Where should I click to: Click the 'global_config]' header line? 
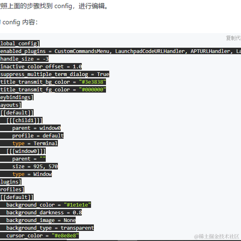20,43
